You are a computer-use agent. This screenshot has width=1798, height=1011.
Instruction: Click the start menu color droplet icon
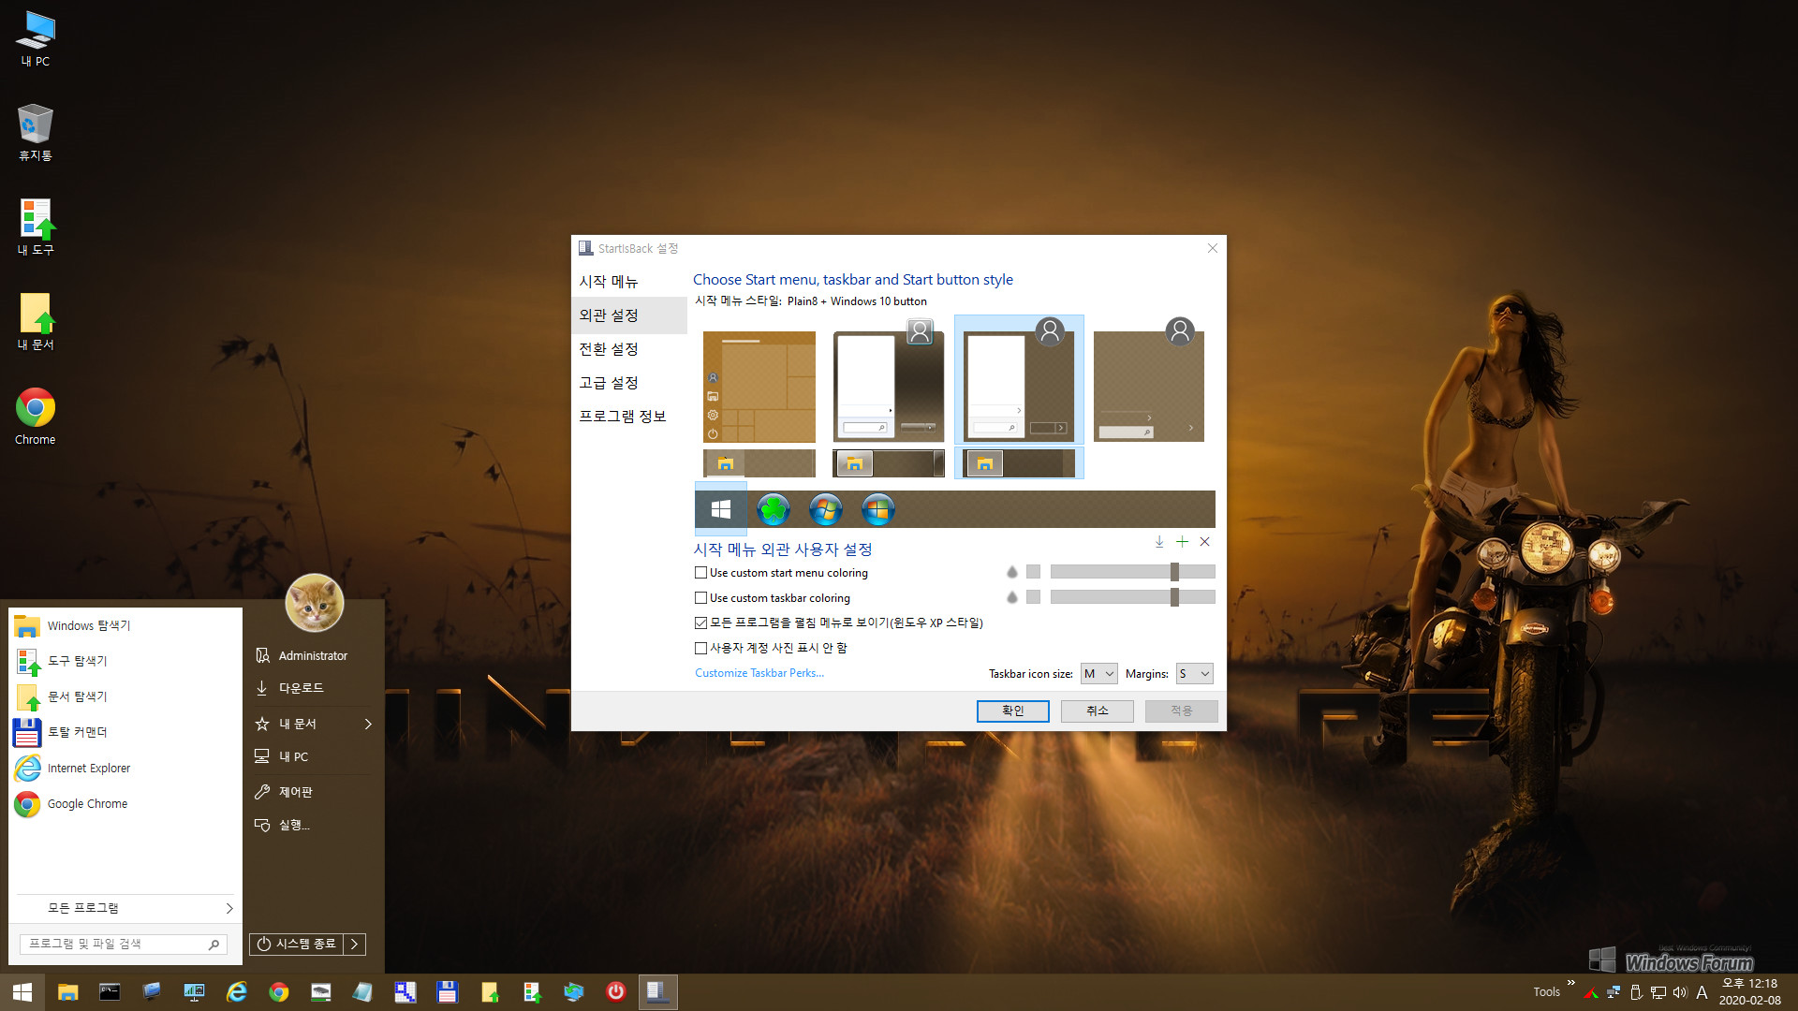click(1011, 572)
